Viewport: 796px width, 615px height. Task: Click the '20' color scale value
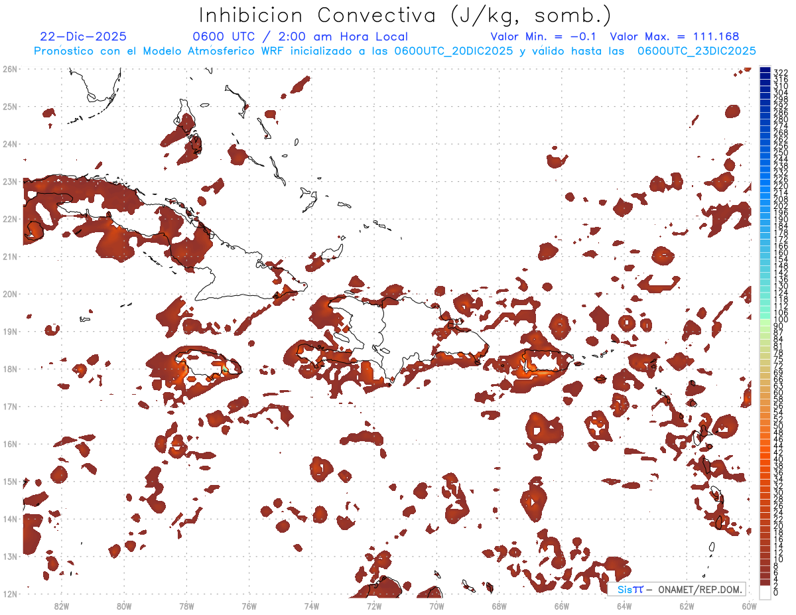pyautogui.click(x=778, y=526)
